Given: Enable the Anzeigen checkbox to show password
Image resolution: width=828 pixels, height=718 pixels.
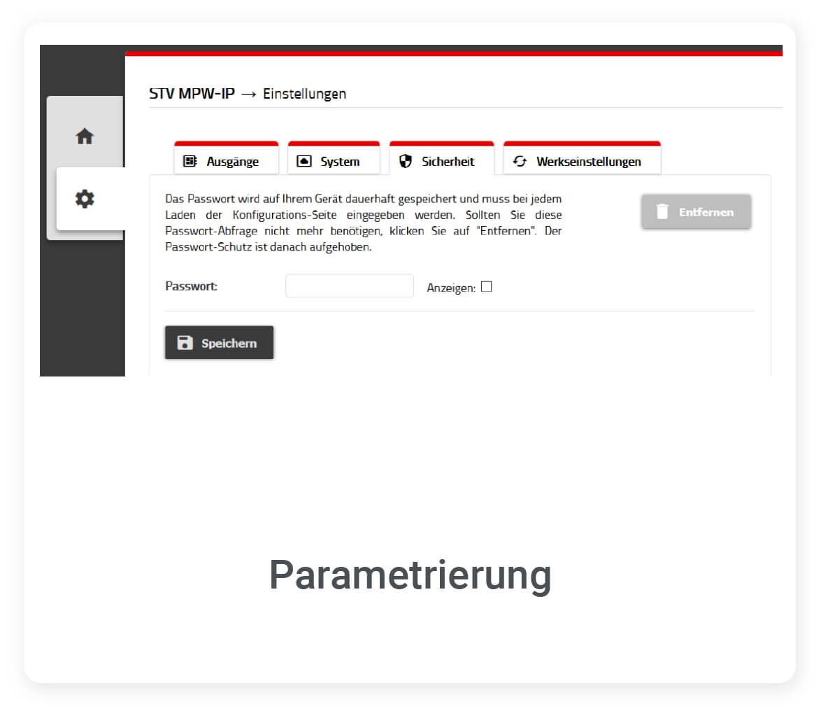Looking at the screenshot, I should click(x=487, y=286).
